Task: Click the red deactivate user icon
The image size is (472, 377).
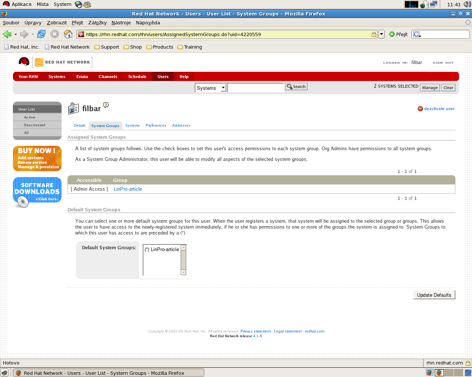Action: pos(420,109)
